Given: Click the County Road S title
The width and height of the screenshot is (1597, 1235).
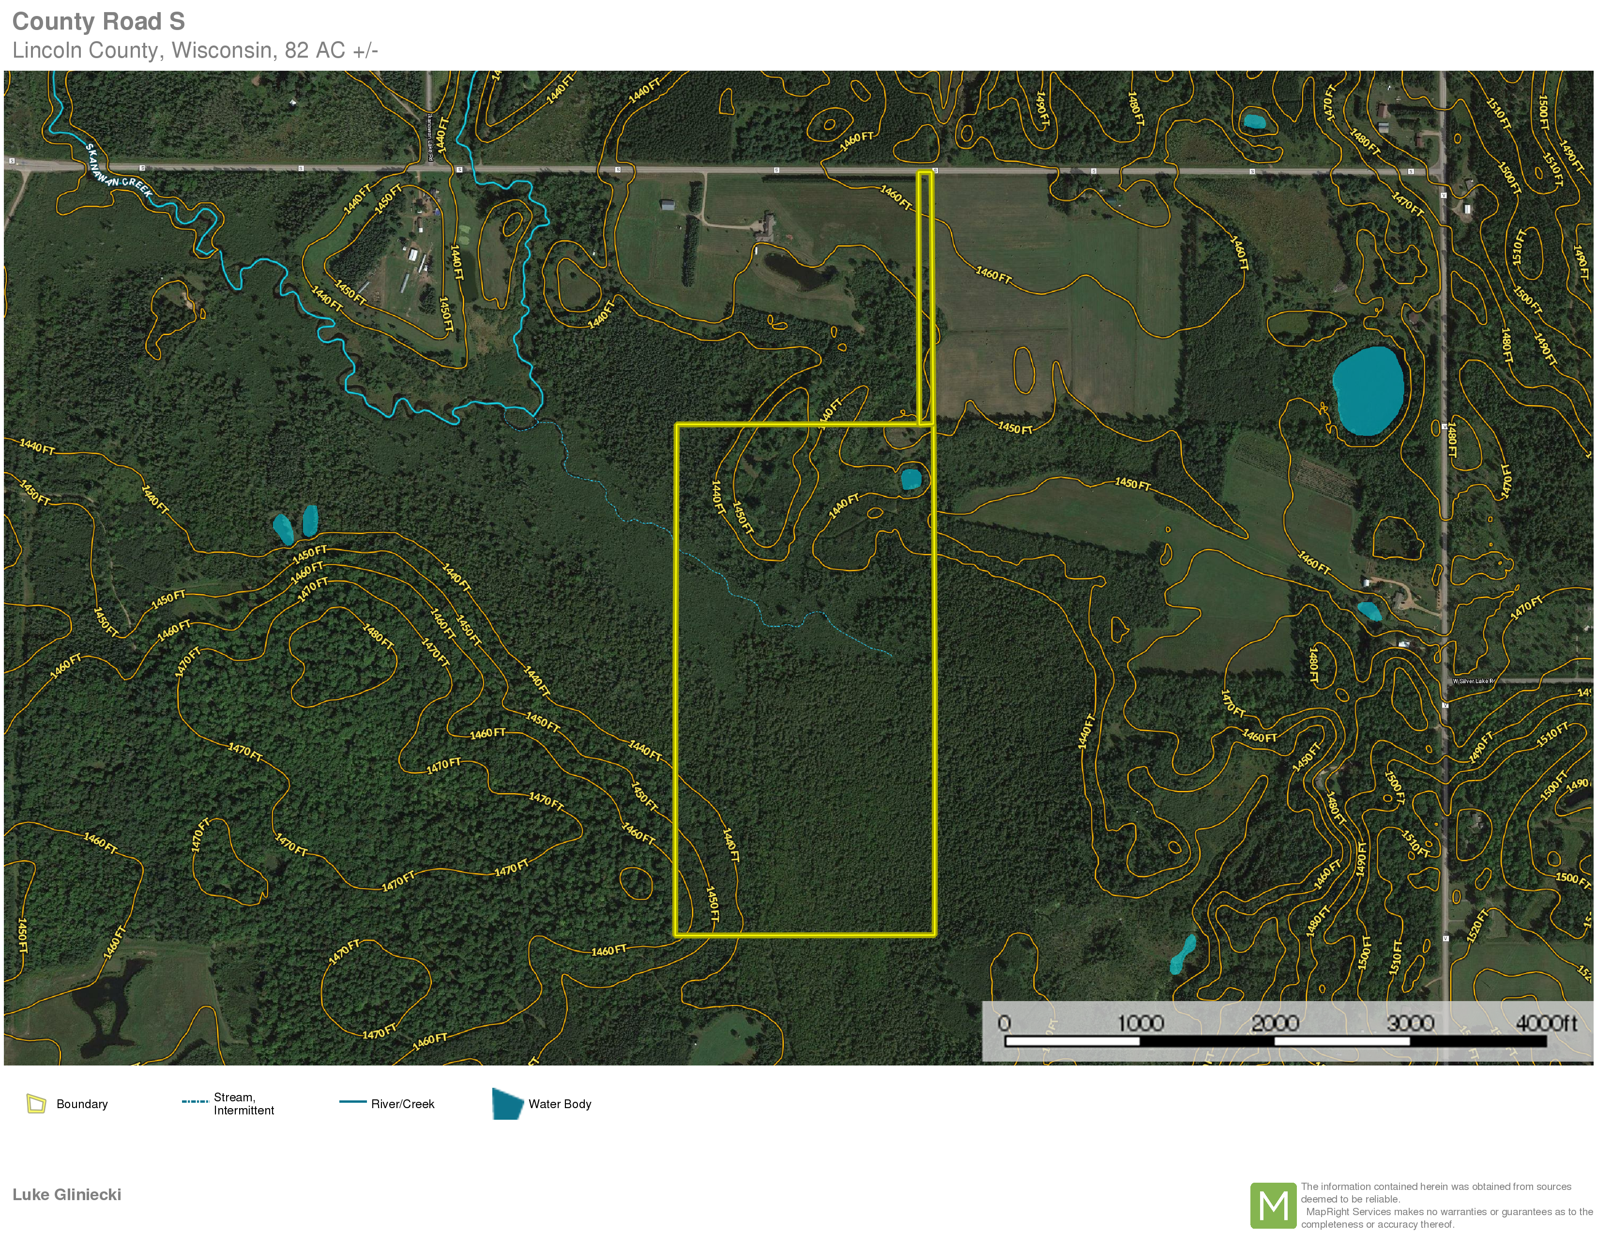Looking at the screenshot, I should pos(99,21).
